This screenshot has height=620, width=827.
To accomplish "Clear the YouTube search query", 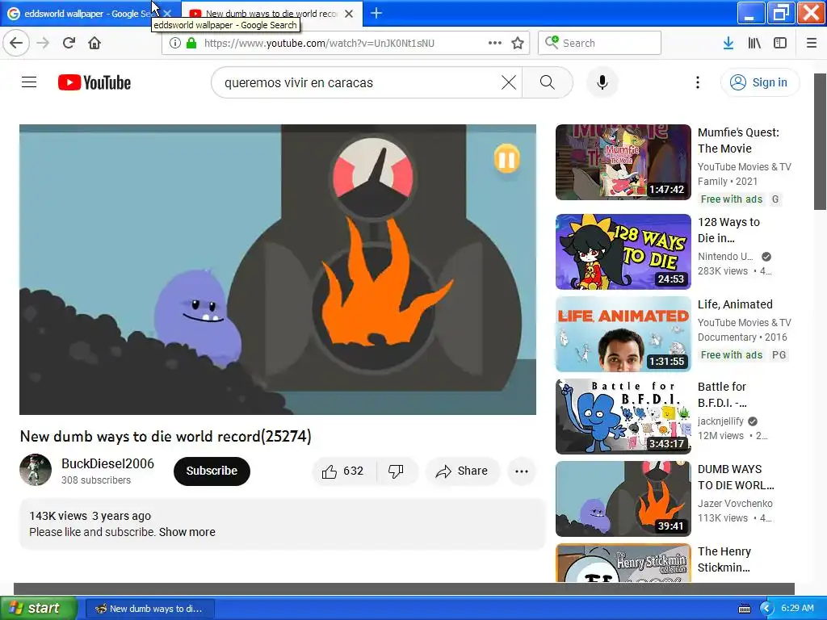I will 509,82.
